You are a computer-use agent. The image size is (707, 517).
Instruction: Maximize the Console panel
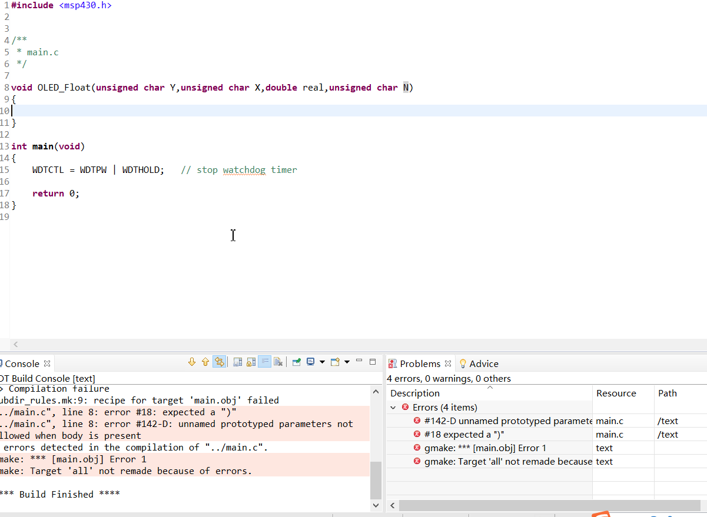pos(373,362)
